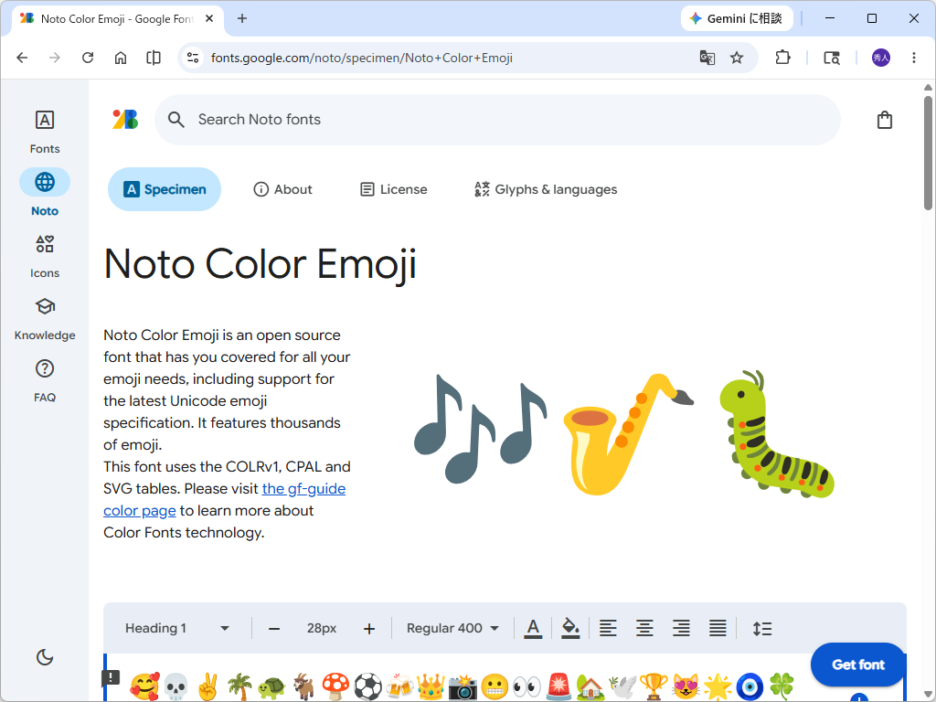Switch to the License tab

[x=394, y=189]
